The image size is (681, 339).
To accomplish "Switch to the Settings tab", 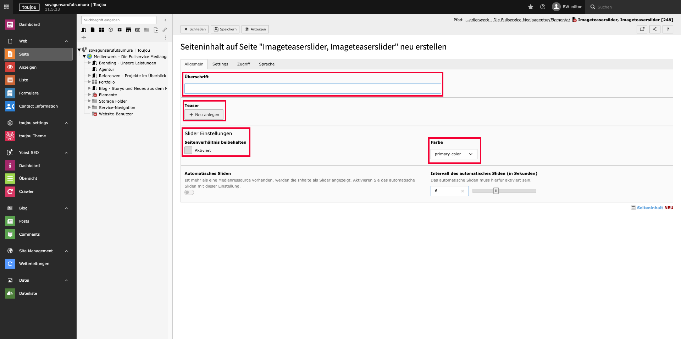I will coord(220,64).
